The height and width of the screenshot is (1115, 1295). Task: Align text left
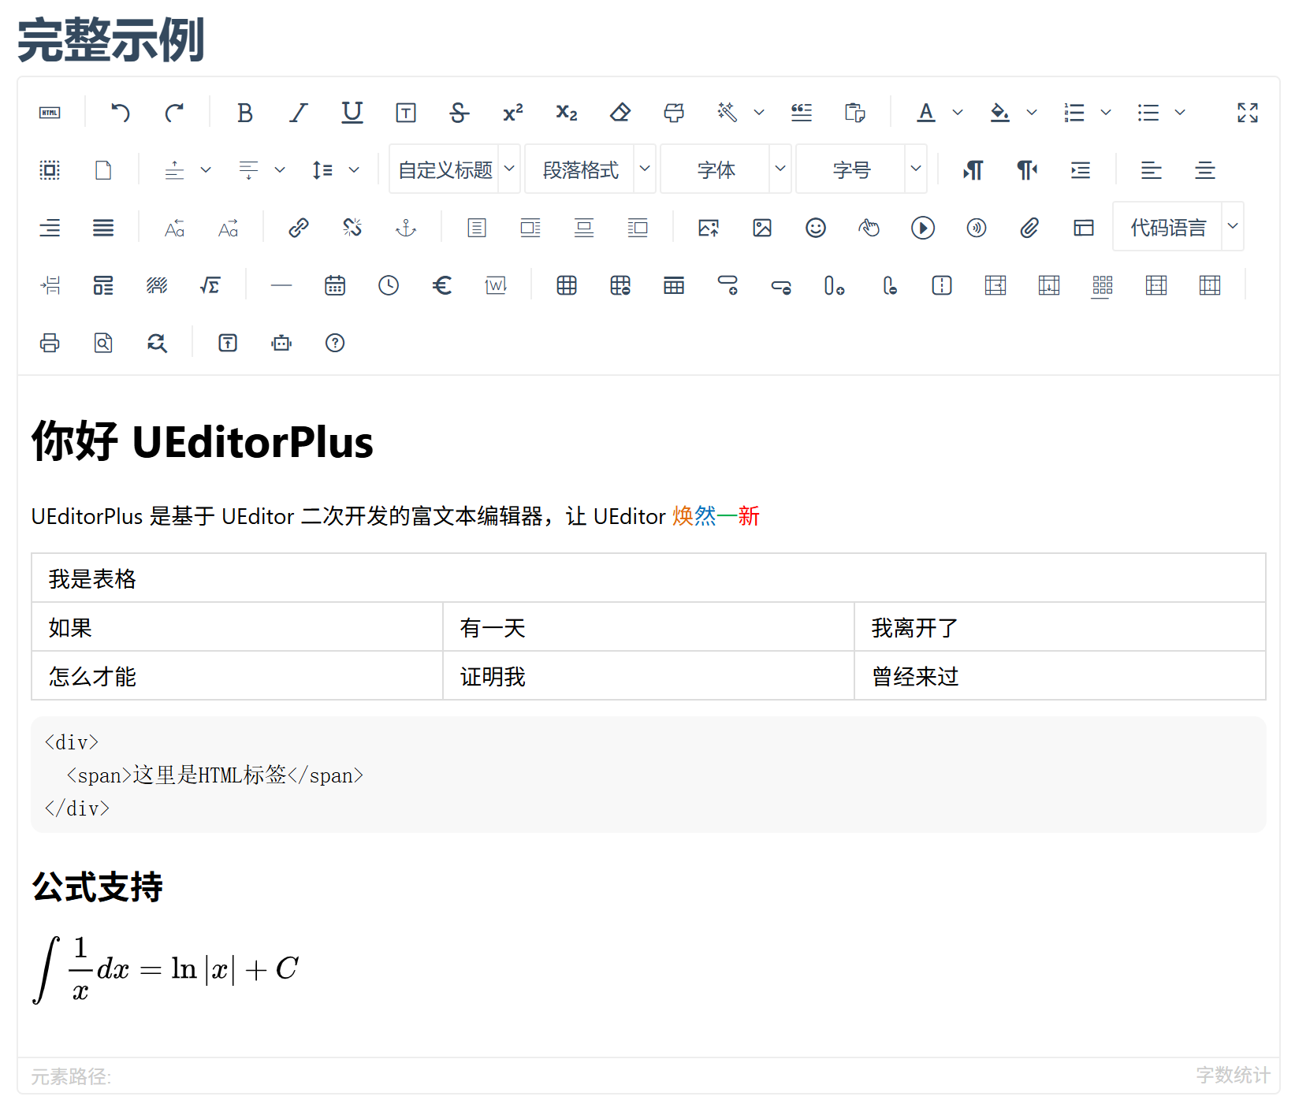tap(1152, 170)
